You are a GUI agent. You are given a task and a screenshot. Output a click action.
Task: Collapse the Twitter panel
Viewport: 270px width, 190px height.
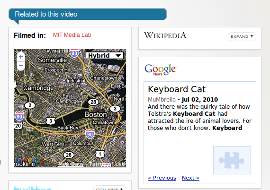pyautogui.click(x=110, y=188)
